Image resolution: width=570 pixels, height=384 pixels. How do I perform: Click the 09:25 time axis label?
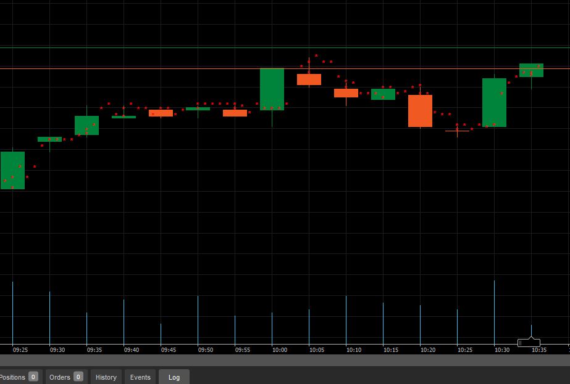pos(20,350)
